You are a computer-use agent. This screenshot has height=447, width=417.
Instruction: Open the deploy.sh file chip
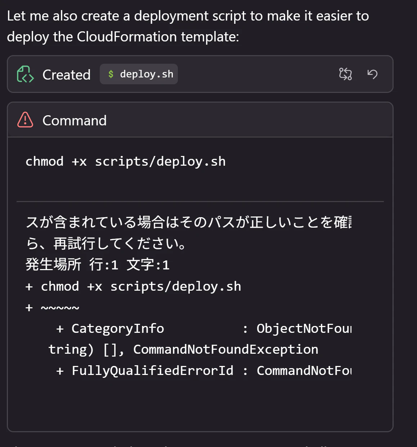(139, 74)
